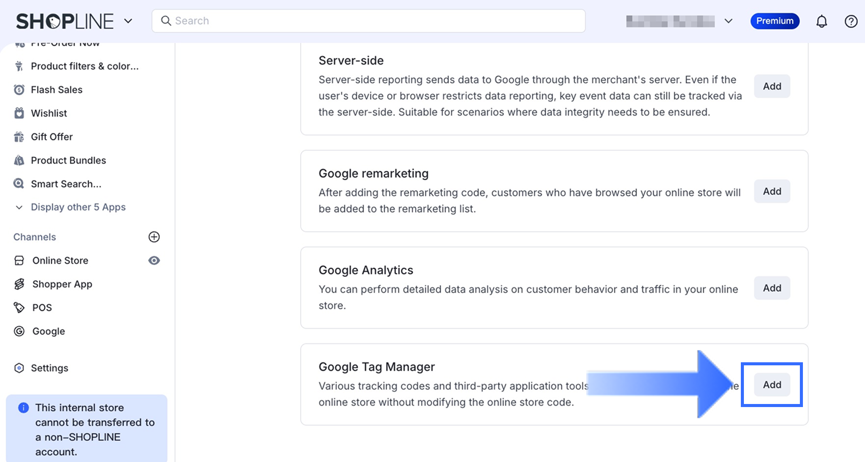Add Google Analytics tracking
Image resolution: width=865 pixels, height=462 pixels.
771,288
